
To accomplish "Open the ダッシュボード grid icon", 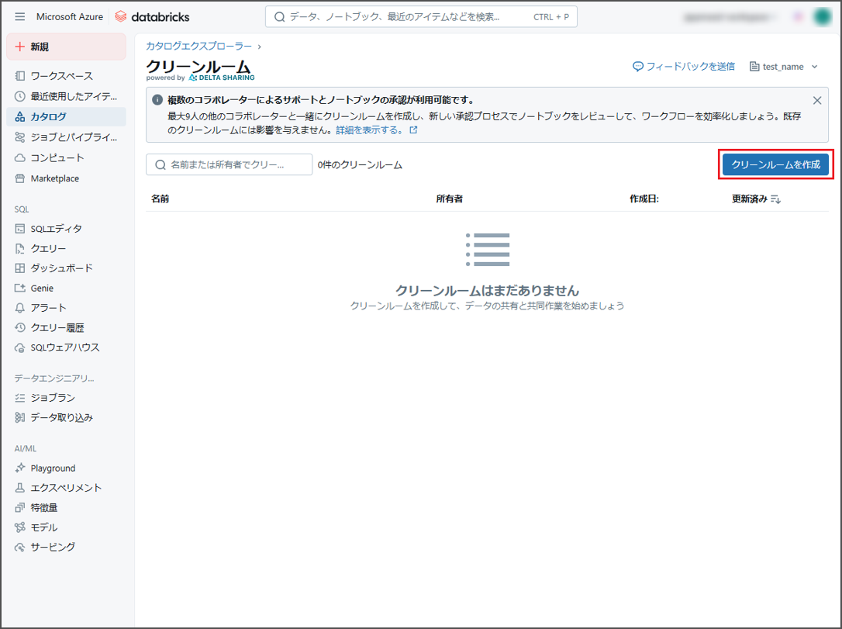I will click(20, 268).
